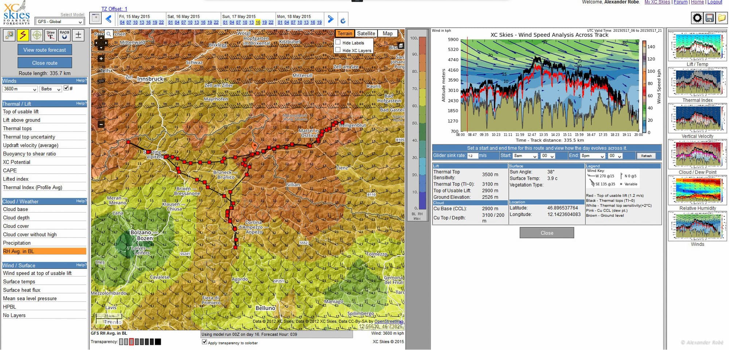This screenshot has height=350, width=729.
Task: Open My XC Skies link
Action: 657,2
